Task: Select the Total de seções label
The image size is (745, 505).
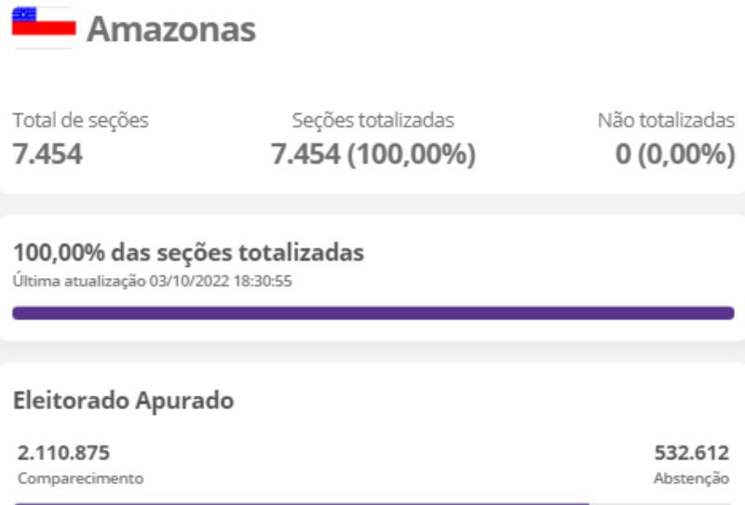Action: point(81,120)
